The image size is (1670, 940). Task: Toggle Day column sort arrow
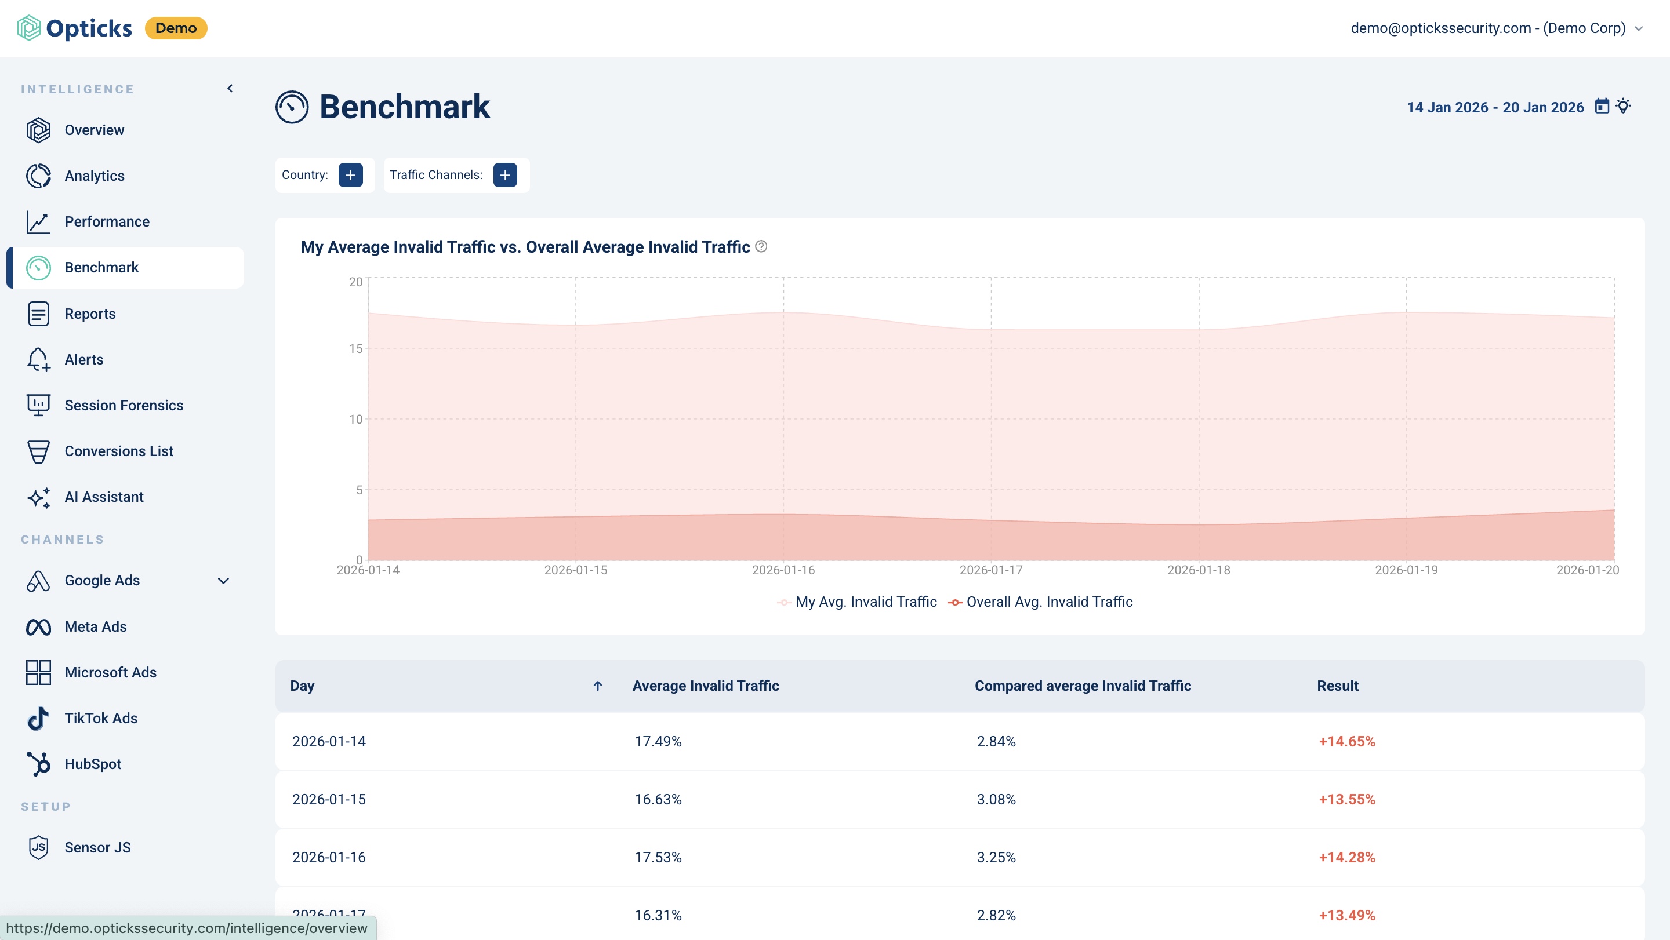[598, 686]
